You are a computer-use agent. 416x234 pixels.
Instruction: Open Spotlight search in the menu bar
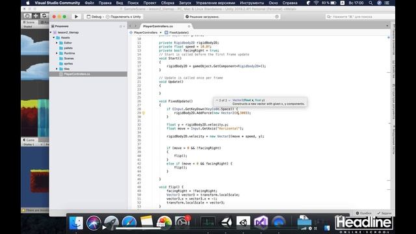coord(370,3)
